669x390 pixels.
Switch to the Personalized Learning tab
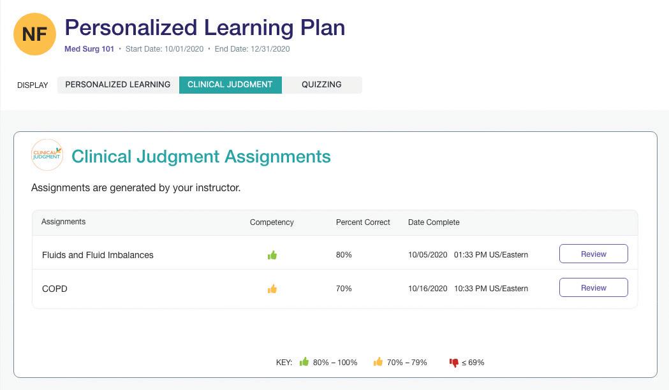[118, 85]
